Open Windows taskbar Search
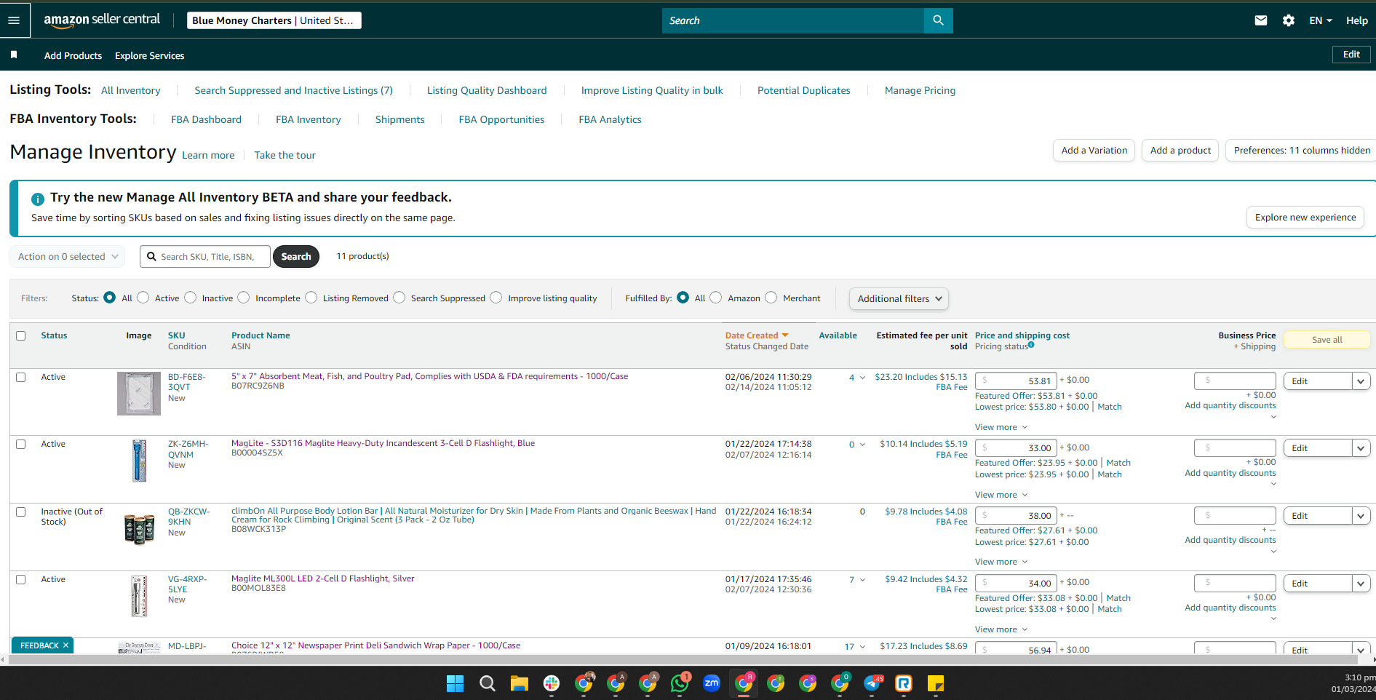The image size is (1376, 700). [x=488, y=683]
